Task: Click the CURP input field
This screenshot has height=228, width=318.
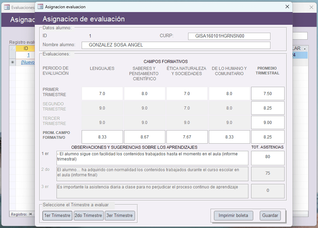Action: point(229,36)
